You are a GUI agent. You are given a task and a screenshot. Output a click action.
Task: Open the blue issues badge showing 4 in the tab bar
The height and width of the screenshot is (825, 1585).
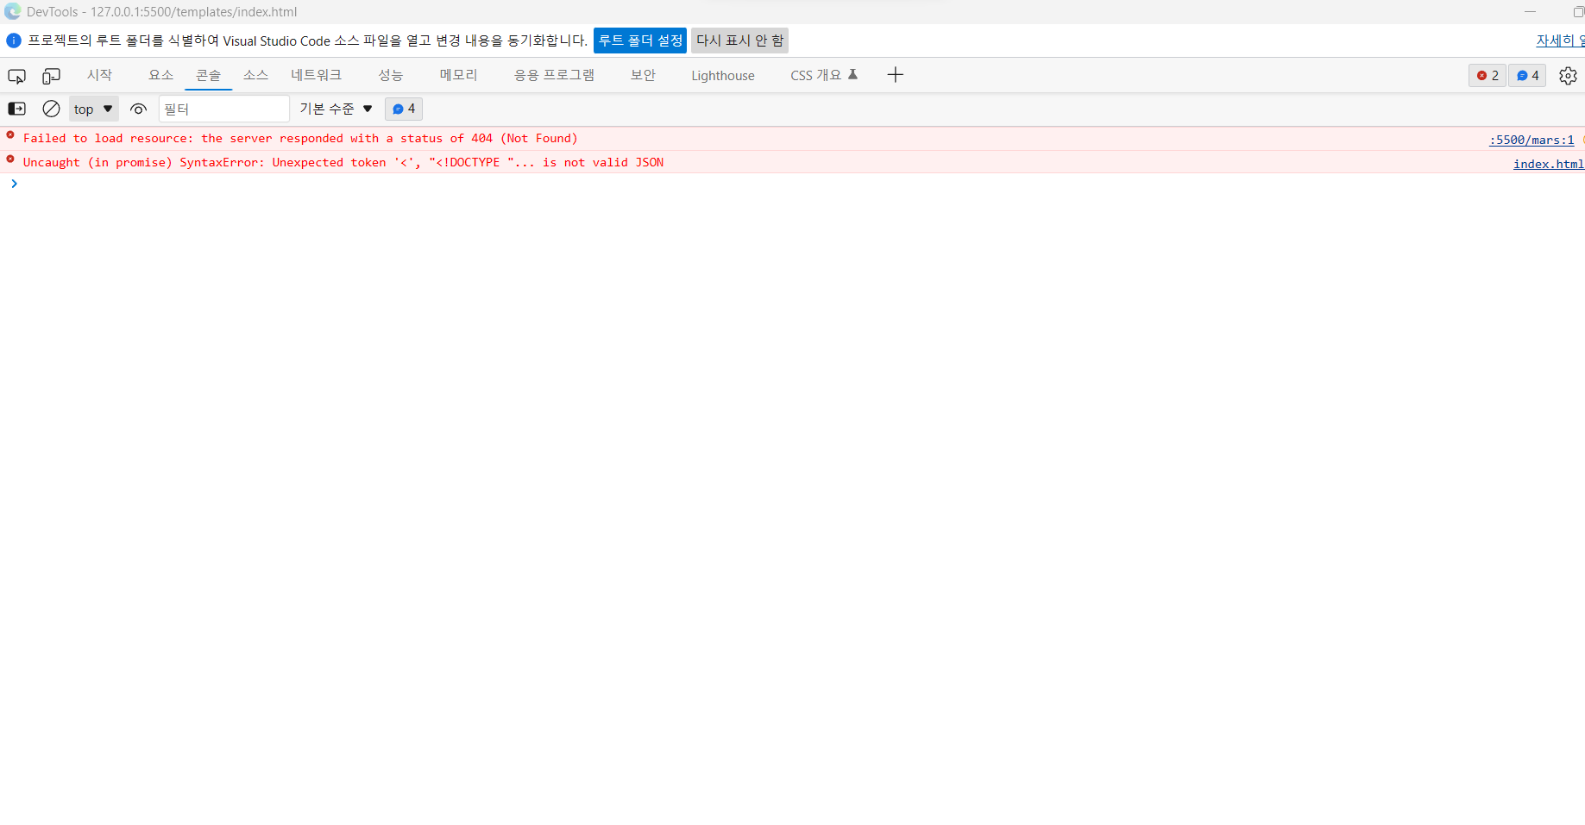1527,76
